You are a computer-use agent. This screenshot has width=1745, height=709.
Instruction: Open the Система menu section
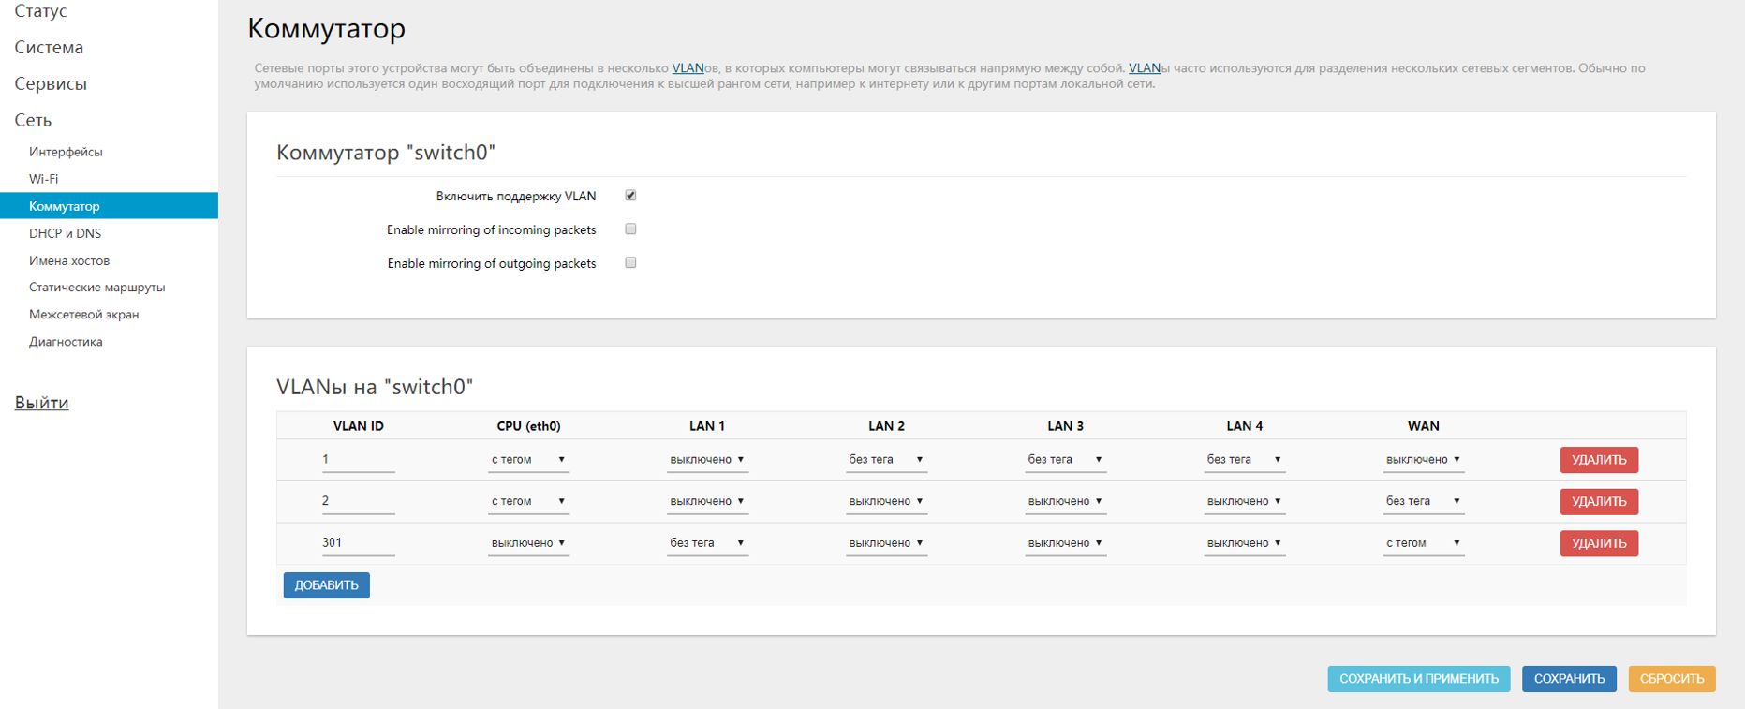[x=49, y=48]
